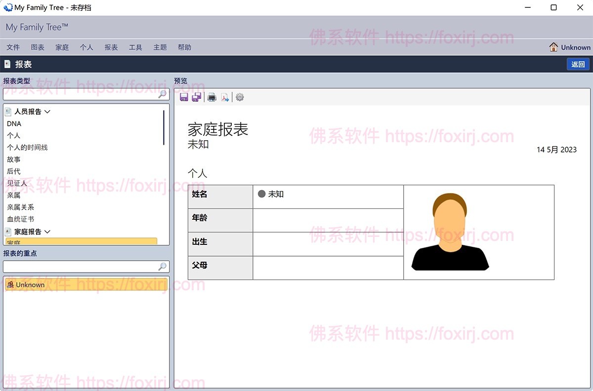This screenshot has height=391, width=593.
Task: Select the 血统证书 report type
Action: click(20, 219)
